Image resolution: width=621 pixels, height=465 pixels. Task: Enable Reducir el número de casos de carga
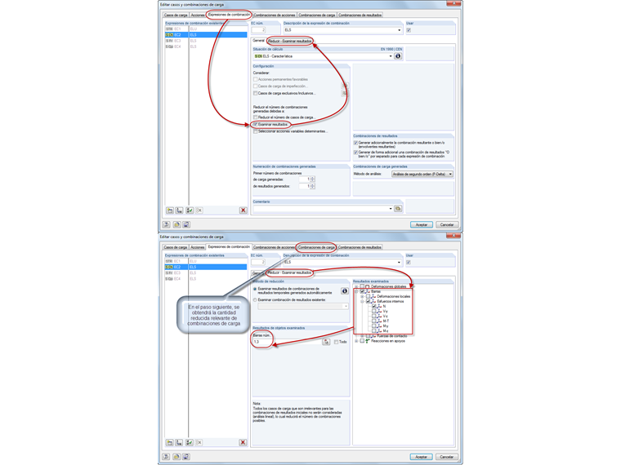click(x=256, y=117)
